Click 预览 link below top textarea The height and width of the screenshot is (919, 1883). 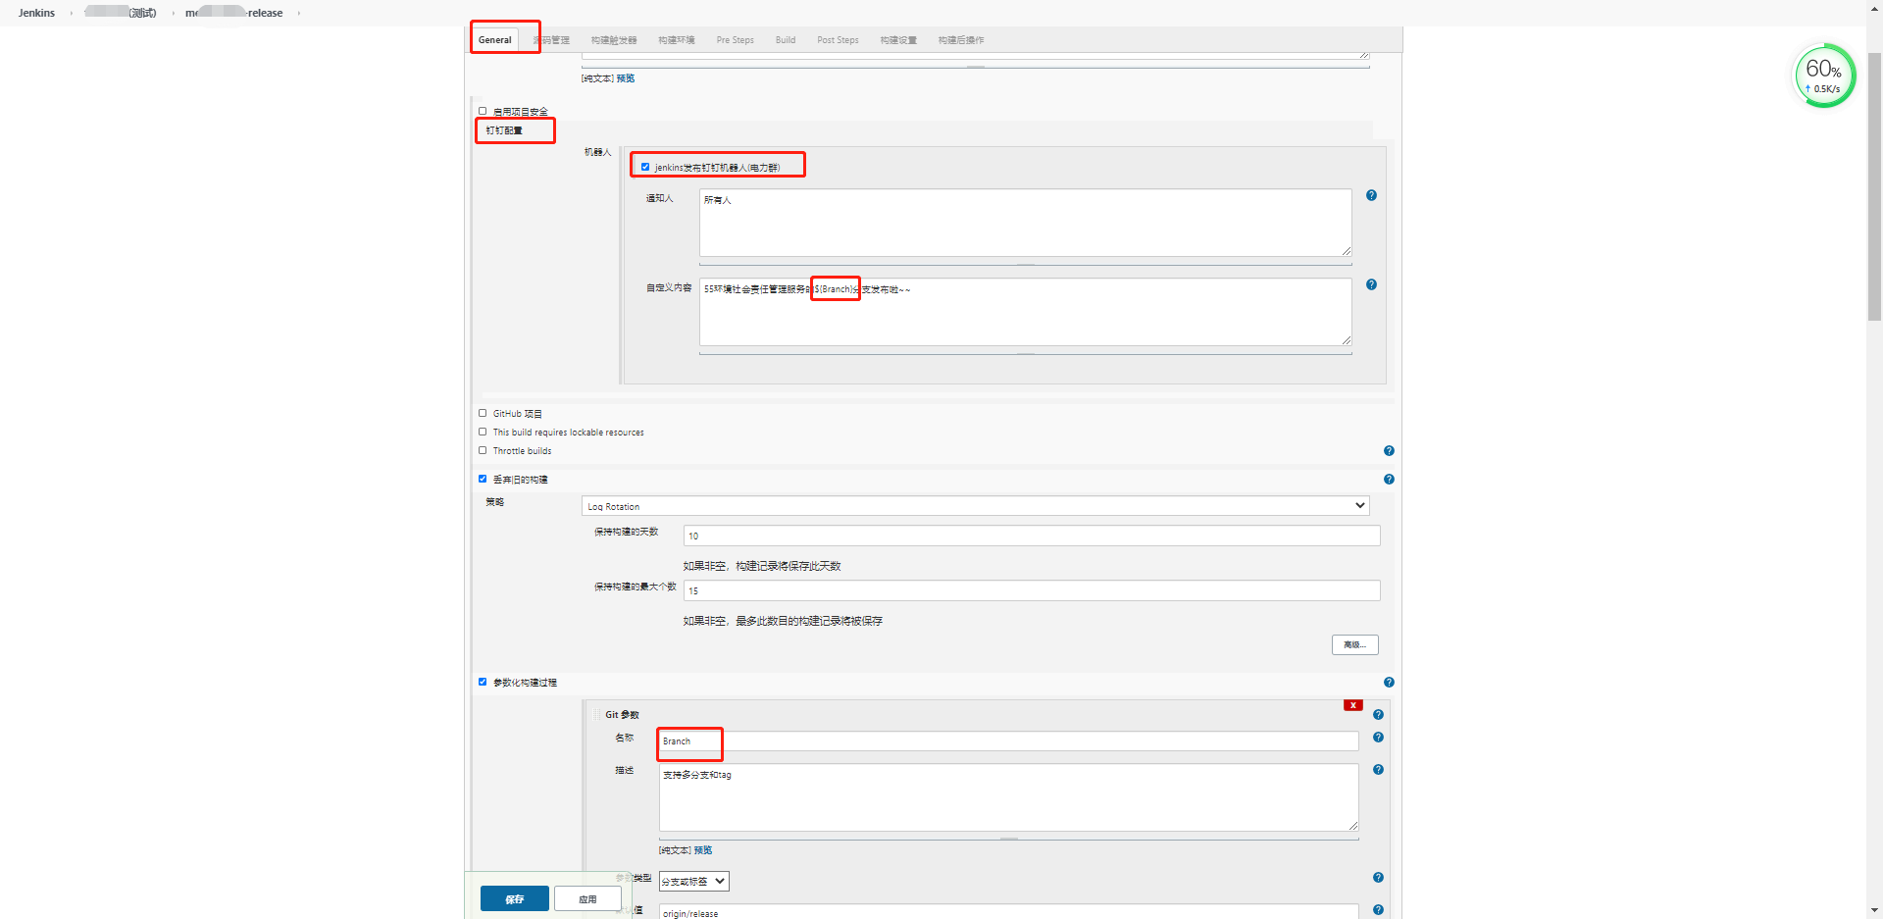pyautogui.click(x=626, y=78)
